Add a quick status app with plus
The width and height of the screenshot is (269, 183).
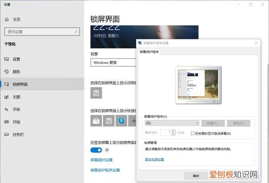132,121
